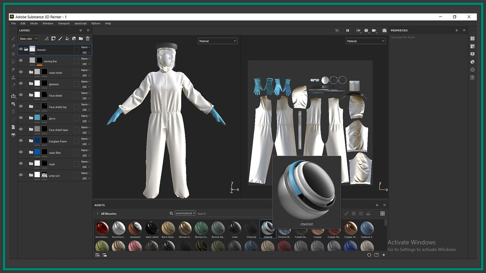Remove the smartmaterial search filter tag
The width and height of the screenshot is (486, 273).
coord(194,213)
